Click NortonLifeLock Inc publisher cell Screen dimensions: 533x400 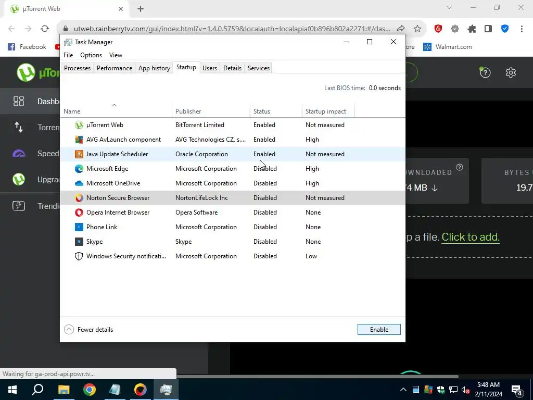[201, 198]
